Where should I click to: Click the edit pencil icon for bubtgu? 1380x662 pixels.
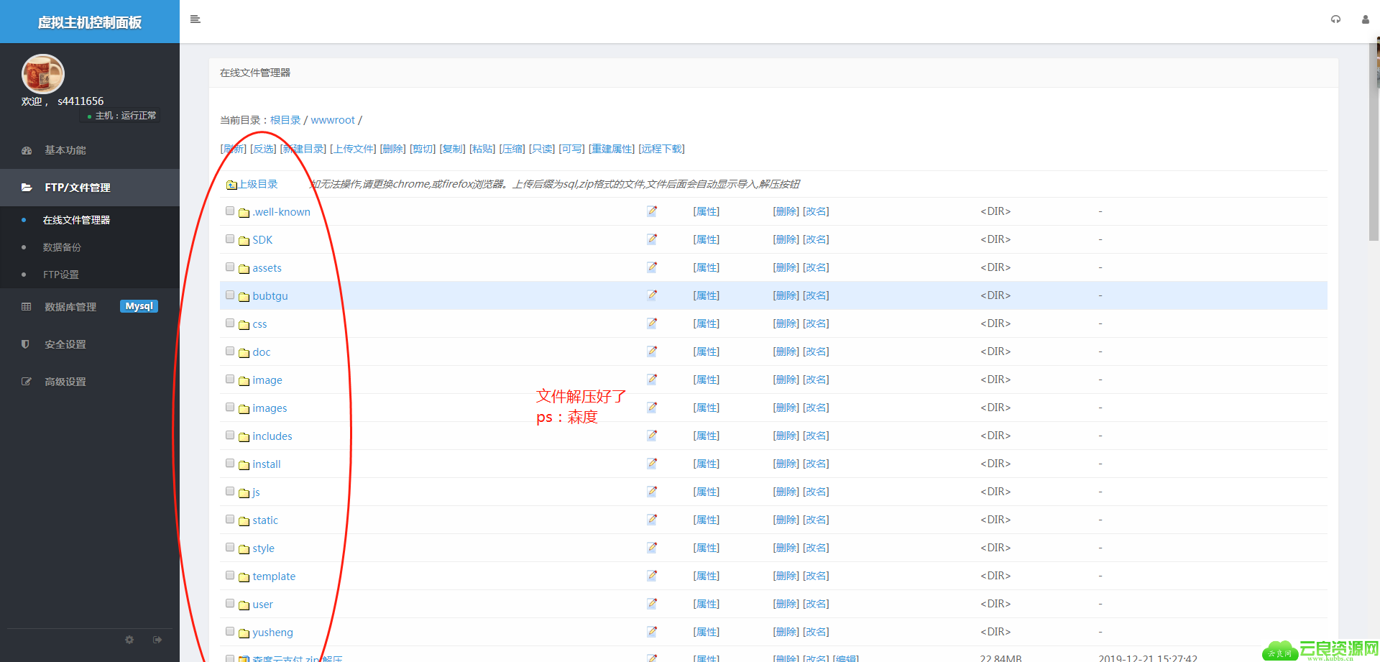point(652,295)
